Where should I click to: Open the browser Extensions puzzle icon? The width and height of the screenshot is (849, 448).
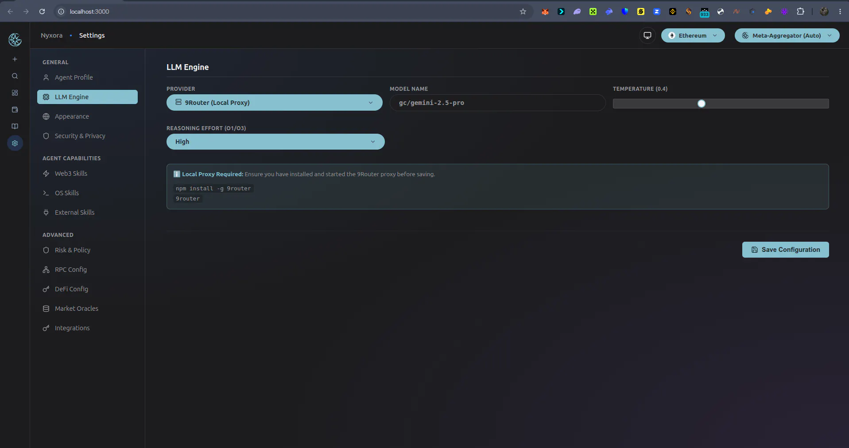800,12
